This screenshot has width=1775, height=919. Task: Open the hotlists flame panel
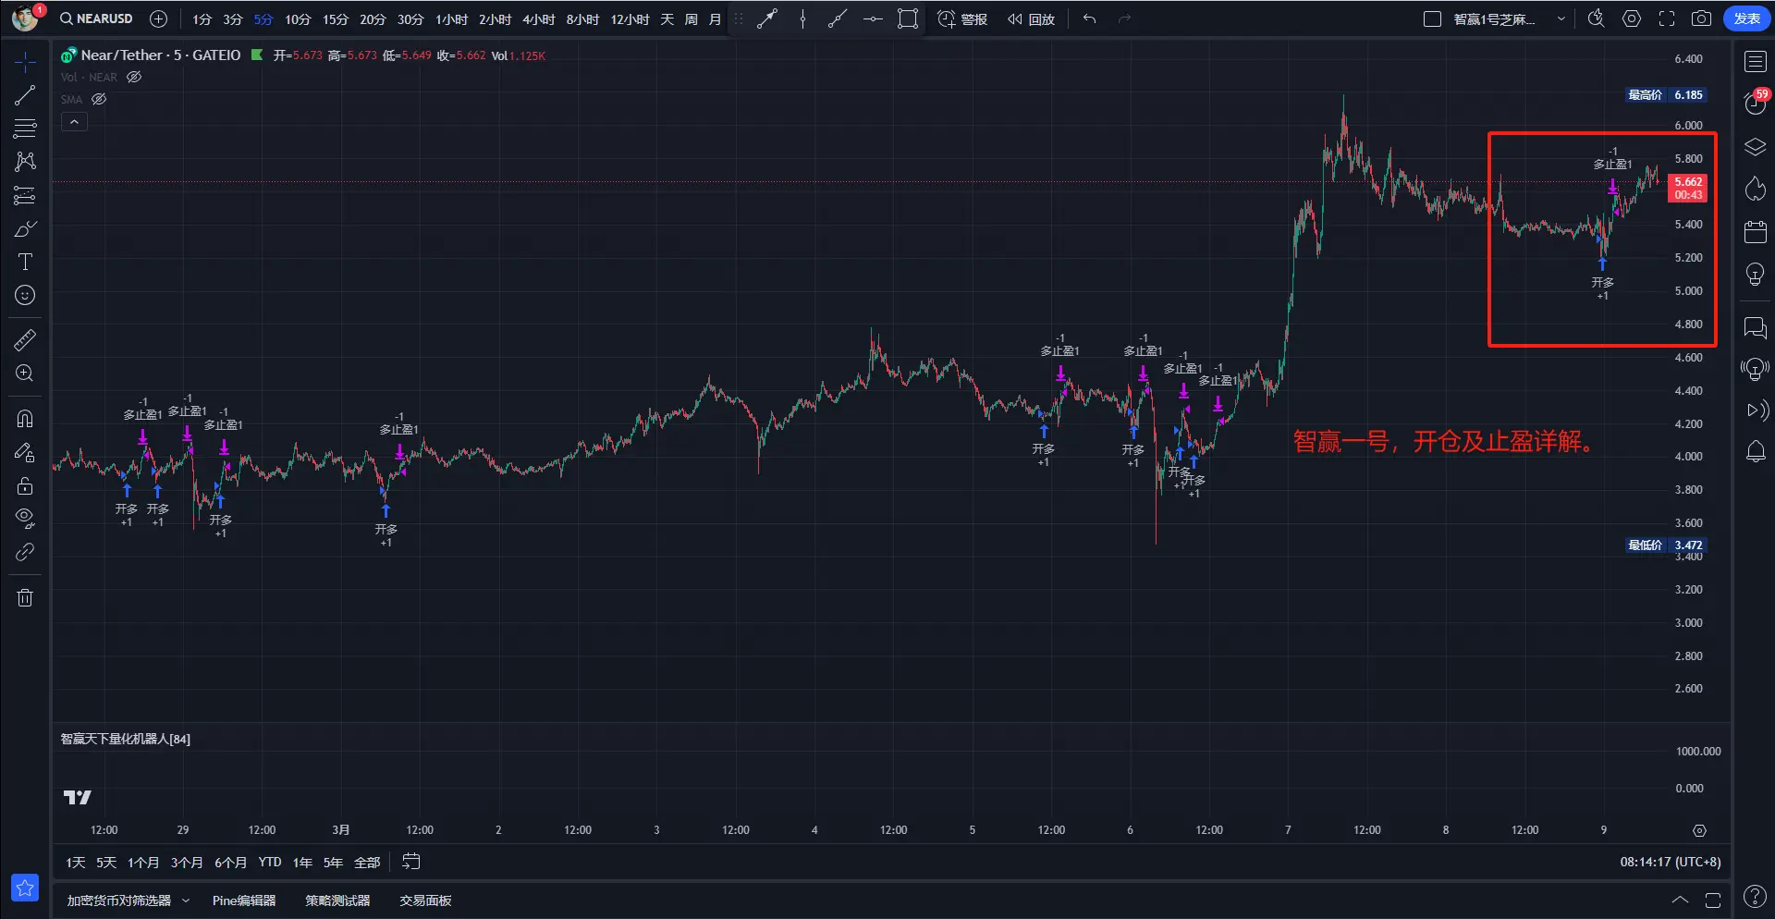pyautogui.click(x=1755, y=189)
